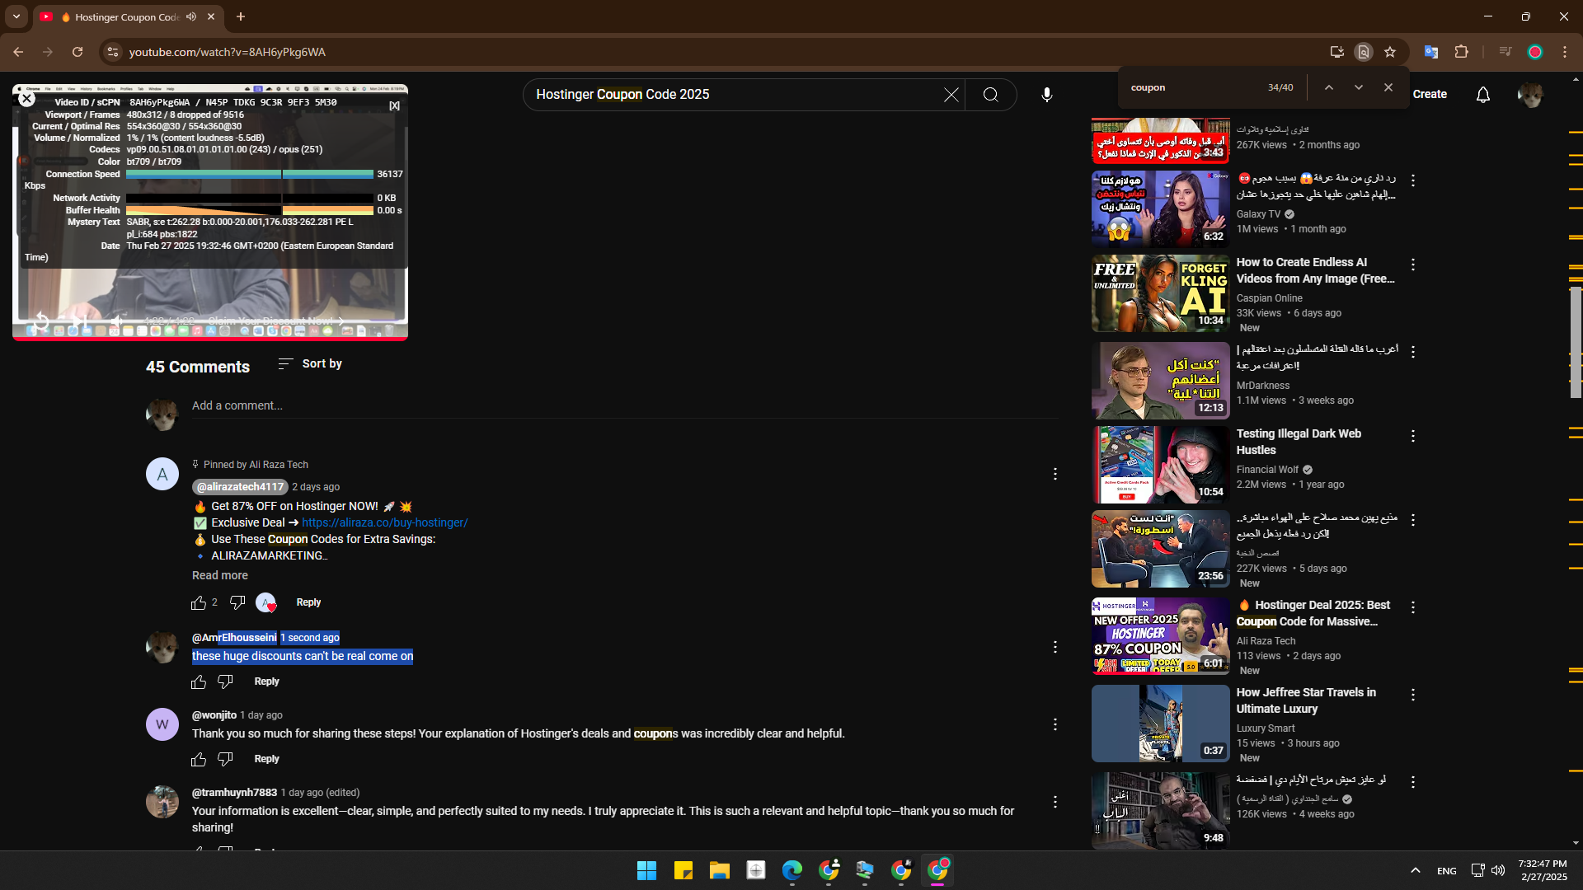Image resolution: width=1583 pixels, height=890 pixels.
Task: Bookmark this page with the star icon
Action: tap(1390, 52)
